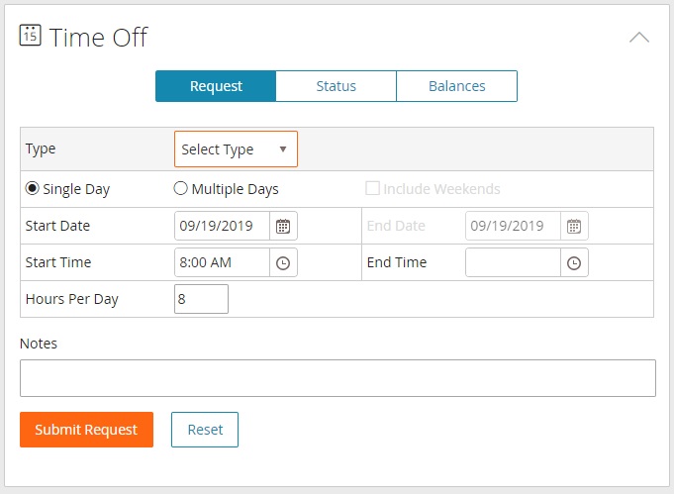Focus the Notes text field
This screenshot has height=494, width=674.
click(337, 378)
